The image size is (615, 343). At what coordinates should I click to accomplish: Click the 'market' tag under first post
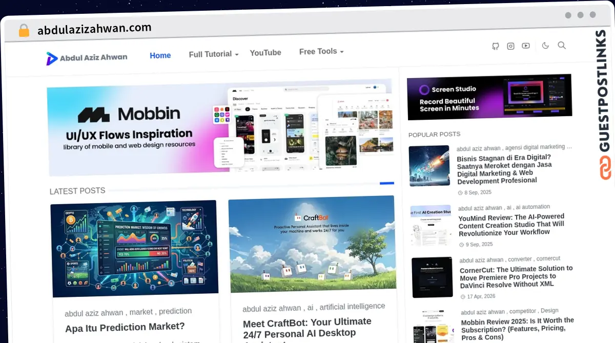[x=141, y=312]
